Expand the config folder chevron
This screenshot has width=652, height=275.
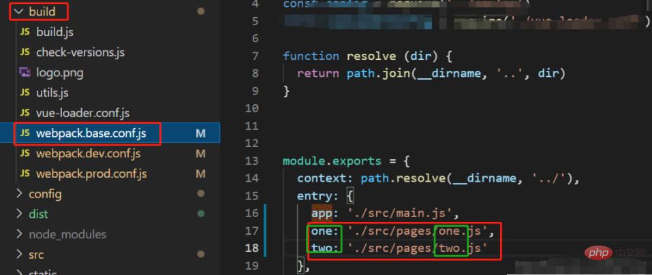[18, 193]
